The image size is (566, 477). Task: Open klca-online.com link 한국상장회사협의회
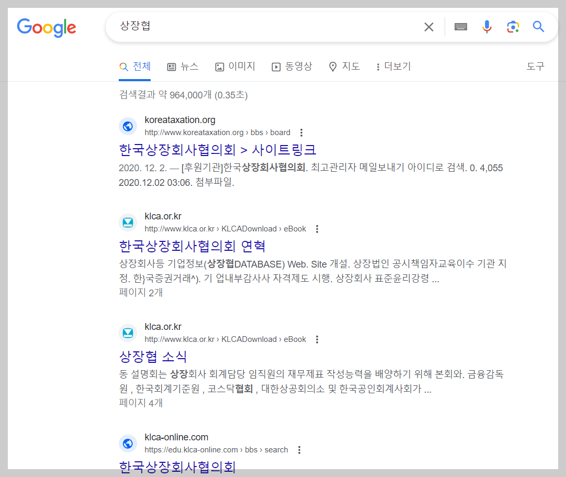[x=177, y=467]
